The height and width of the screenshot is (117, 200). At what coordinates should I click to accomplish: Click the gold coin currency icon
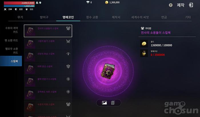click(x=107, y=2)
